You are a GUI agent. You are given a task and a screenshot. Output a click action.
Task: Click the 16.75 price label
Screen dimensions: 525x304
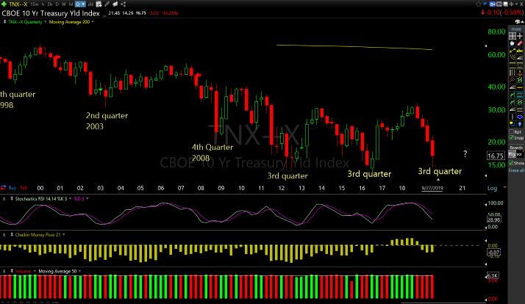coord(496,156)
